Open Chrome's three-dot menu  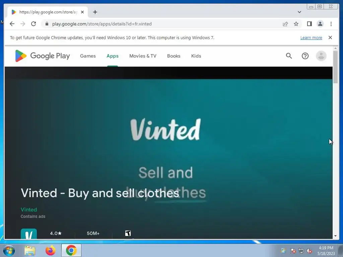(x=331, y=24)
